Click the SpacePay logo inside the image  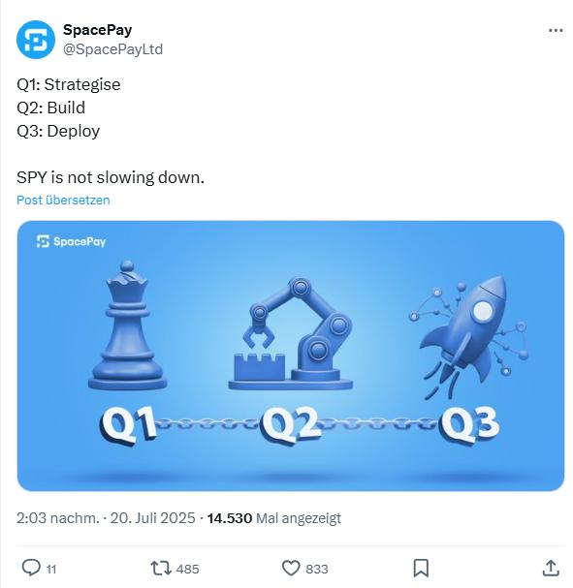[x=71, y=241]
